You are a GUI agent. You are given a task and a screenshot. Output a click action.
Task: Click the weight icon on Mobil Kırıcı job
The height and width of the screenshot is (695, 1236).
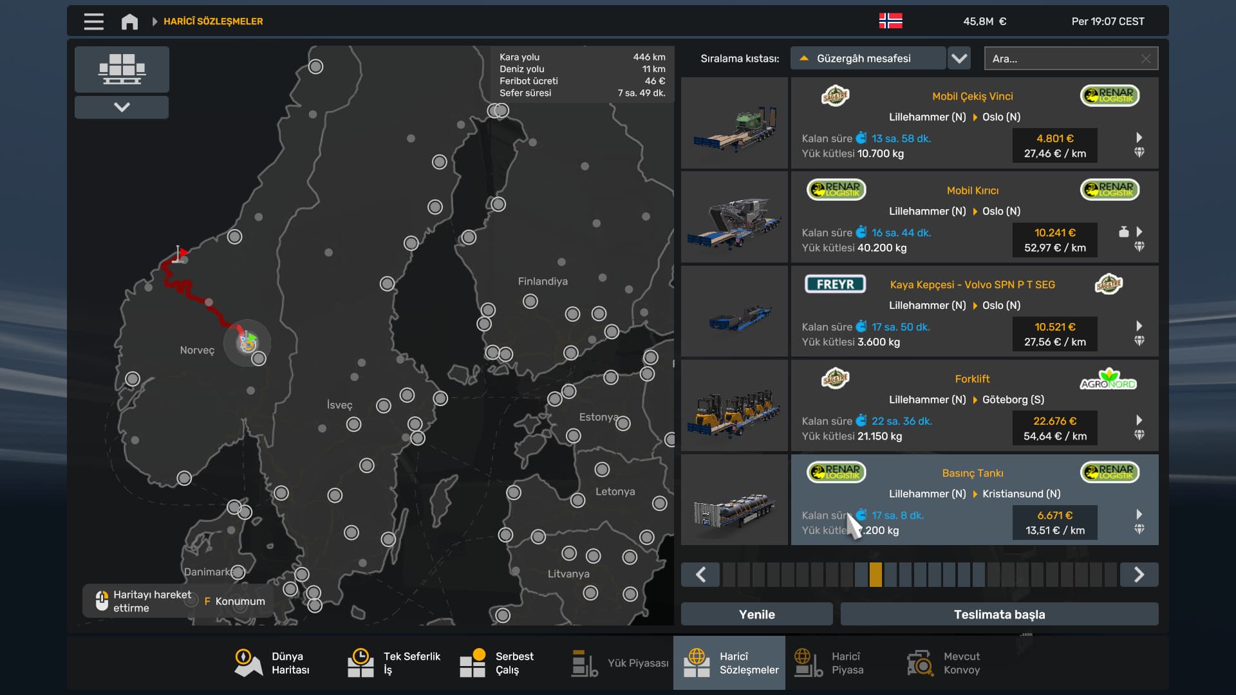1123,232
